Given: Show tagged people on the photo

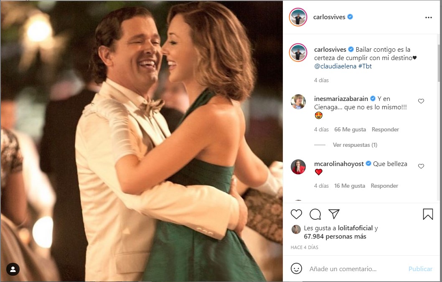Looking at the screenshot, I should pyautogui.click(x=13, y=269).
